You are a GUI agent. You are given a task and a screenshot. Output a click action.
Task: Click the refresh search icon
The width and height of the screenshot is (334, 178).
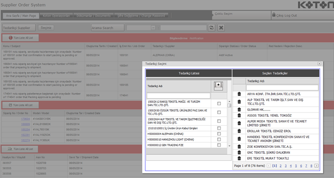(x=211, y=28)
